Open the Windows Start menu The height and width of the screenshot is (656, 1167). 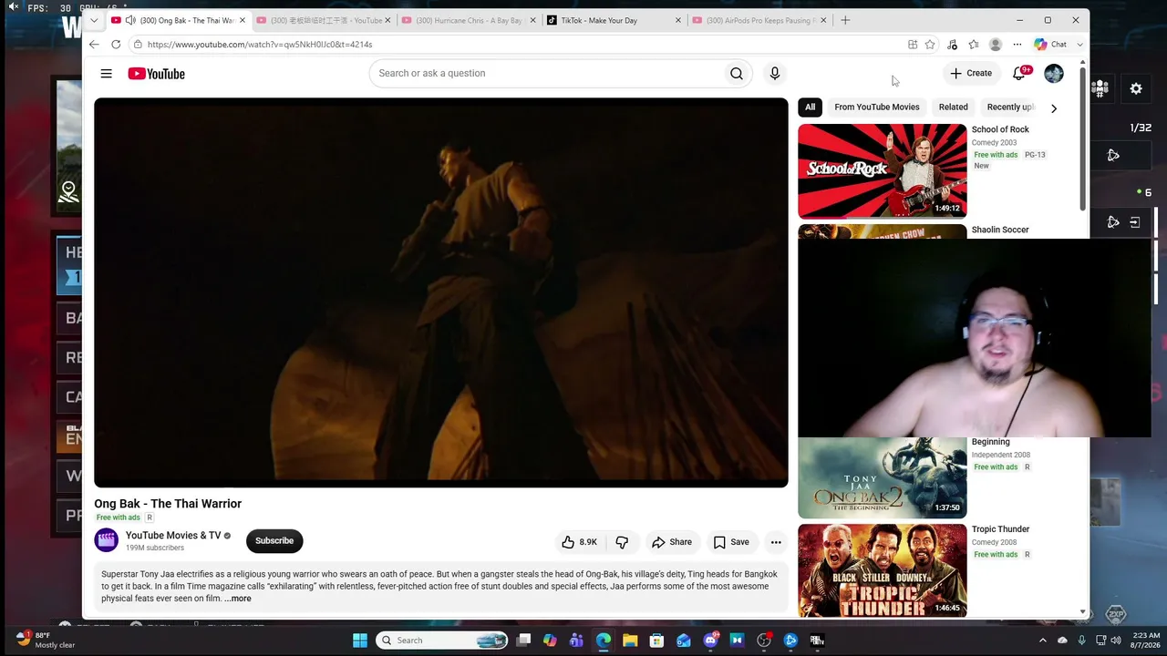point(360,641)
